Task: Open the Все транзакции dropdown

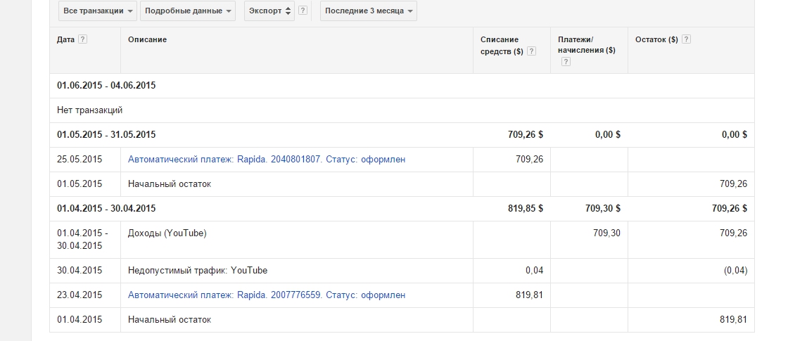Action: click(x=94, y=11)
